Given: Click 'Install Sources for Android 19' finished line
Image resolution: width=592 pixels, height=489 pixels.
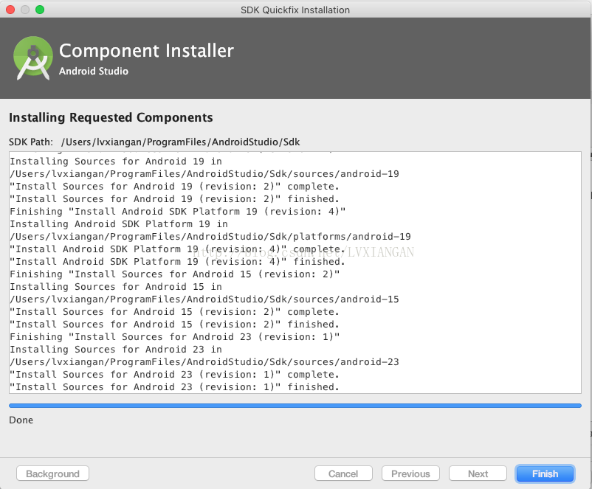Looking at the screenshot, I should (175, 199).
